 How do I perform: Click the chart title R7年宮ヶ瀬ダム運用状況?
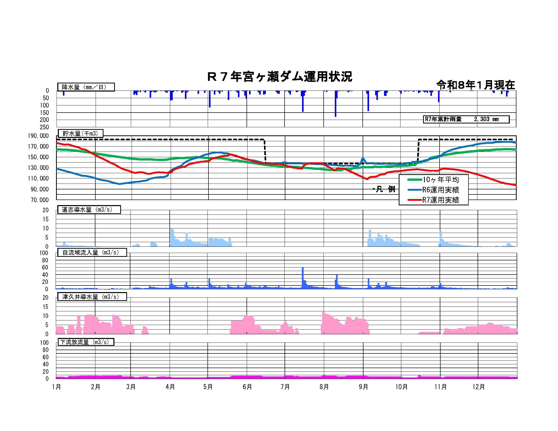(x=280, y=77)
